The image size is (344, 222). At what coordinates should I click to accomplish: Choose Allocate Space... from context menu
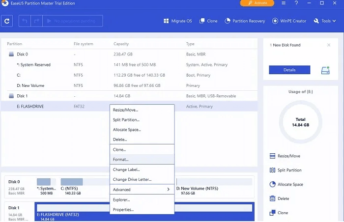(x=142, y=130)
